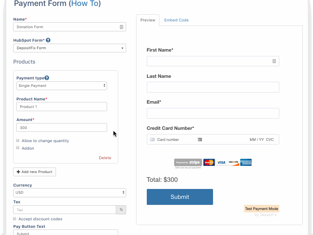Switch to the Embed Code tab

click(176, 20)
